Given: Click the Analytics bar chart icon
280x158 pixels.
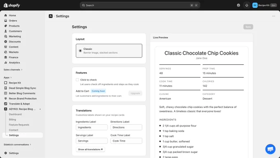Looking at the screenshot, I should pyautogui.click(x=6, y=63).
